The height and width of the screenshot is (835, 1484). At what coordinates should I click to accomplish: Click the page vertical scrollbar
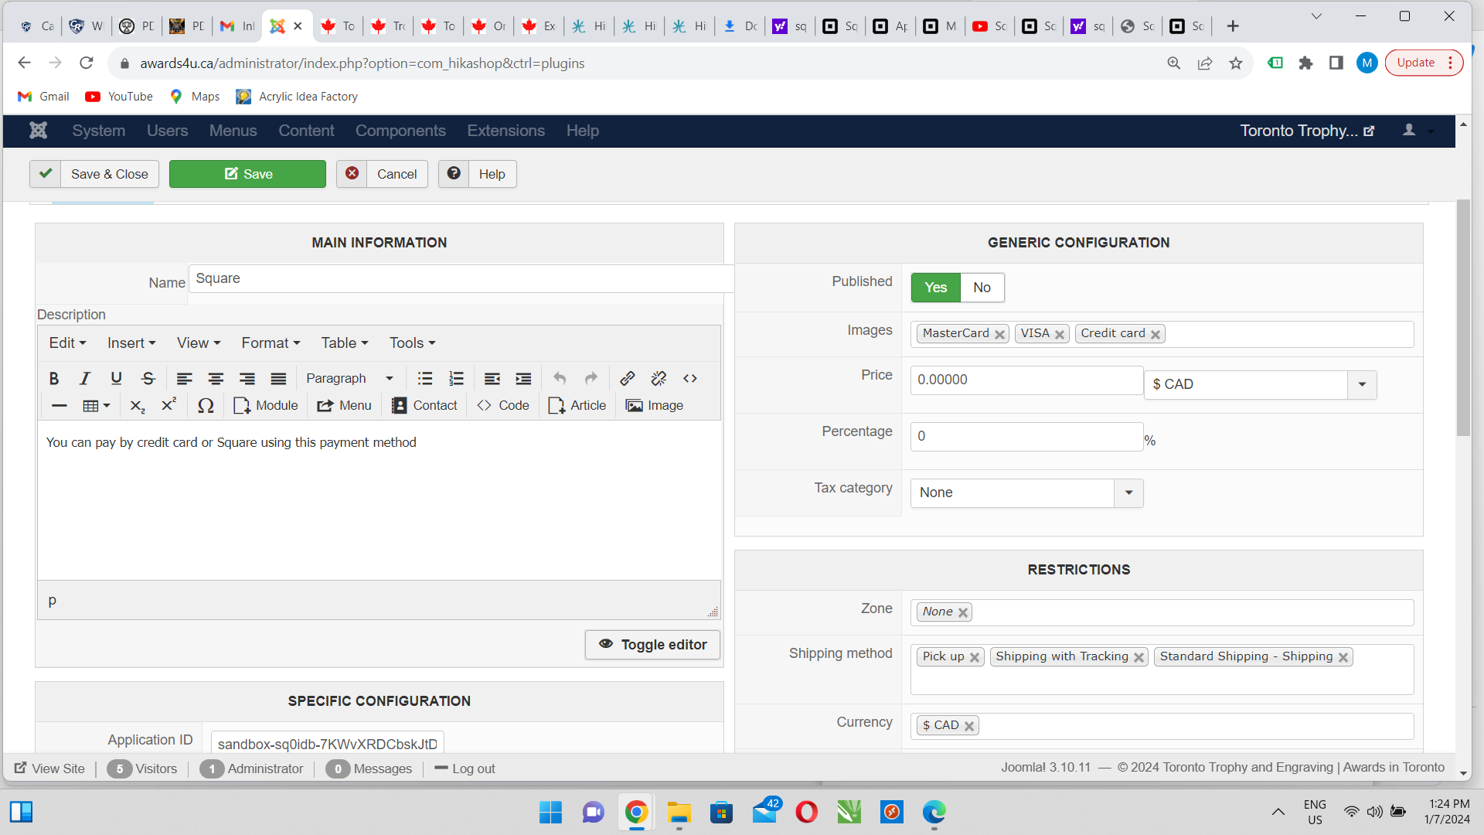click(1462, 318)
